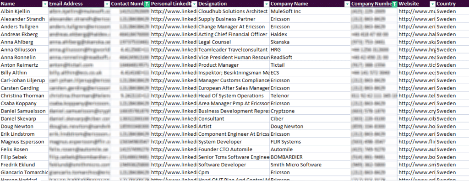Select the cell 'Anna Ronnelin'

pyautogui.click(x=24, y=57)
